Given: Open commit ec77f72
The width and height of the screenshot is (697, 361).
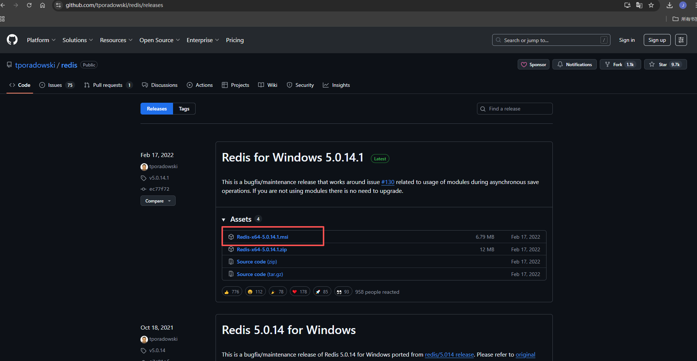Looking at the screenshot, I should (x=159, y=189).
